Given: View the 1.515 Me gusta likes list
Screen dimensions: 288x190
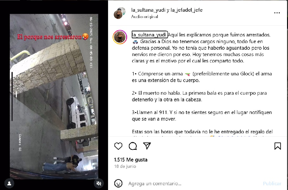Looking at the screenshot, I should click(x=131, y=160).
